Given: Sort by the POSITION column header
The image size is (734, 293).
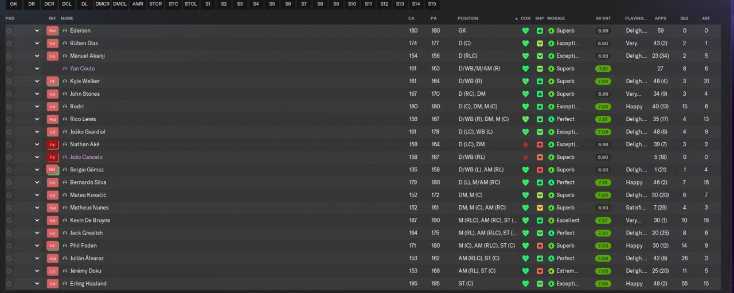Looking at the screenshot, I should click(468, 18).
